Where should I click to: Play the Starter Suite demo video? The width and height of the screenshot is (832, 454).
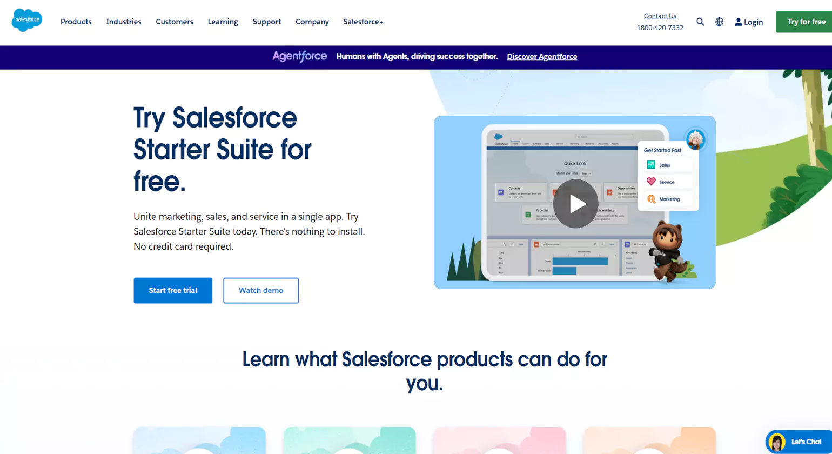(x=575, y=204)
